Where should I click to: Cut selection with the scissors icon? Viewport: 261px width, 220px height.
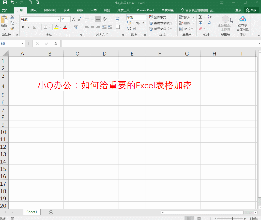12,17
